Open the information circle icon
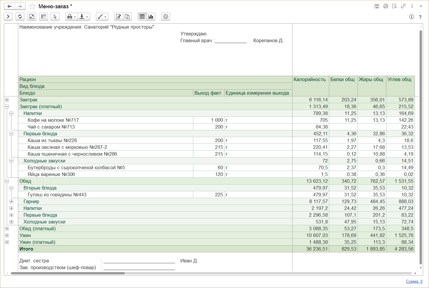The width and height of the screenshot is (429, 288). pos(411,17)
